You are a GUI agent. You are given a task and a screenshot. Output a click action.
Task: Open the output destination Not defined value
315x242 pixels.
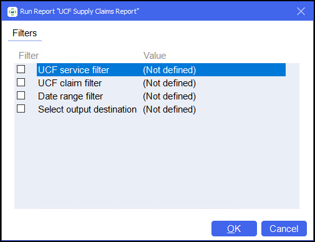click(170, 109)
